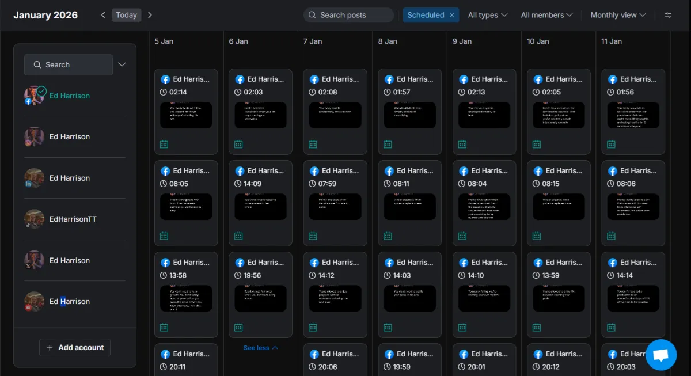Go to the previous month arrow

[103, 15]
